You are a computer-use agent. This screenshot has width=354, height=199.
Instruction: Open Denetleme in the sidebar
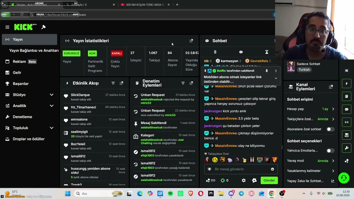[29, 117]
